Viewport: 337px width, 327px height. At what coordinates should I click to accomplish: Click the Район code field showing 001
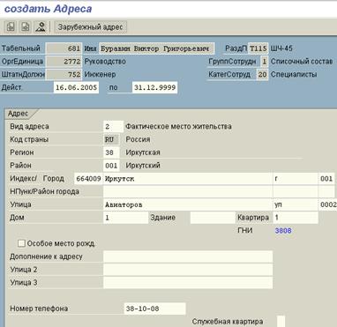click(x=111, y=166)
